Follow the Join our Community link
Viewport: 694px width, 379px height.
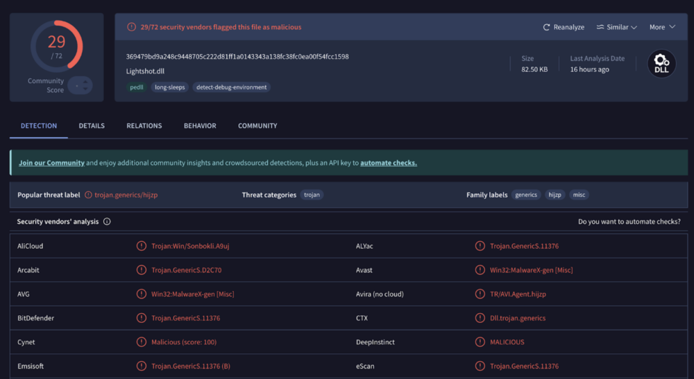[51, 163]
